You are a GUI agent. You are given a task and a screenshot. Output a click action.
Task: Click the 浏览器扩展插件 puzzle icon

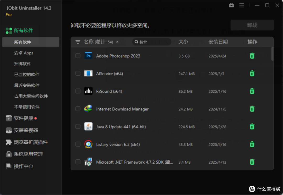tap(9, 142)
